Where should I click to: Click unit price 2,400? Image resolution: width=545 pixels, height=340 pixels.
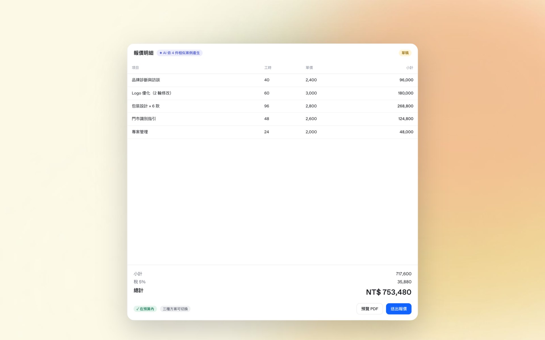pyautogui.click(x=311, y=80)
